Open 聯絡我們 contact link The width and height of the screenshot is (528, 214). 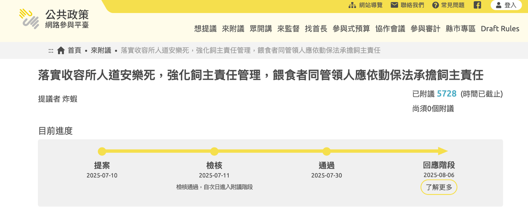click(x=407, y=5)
